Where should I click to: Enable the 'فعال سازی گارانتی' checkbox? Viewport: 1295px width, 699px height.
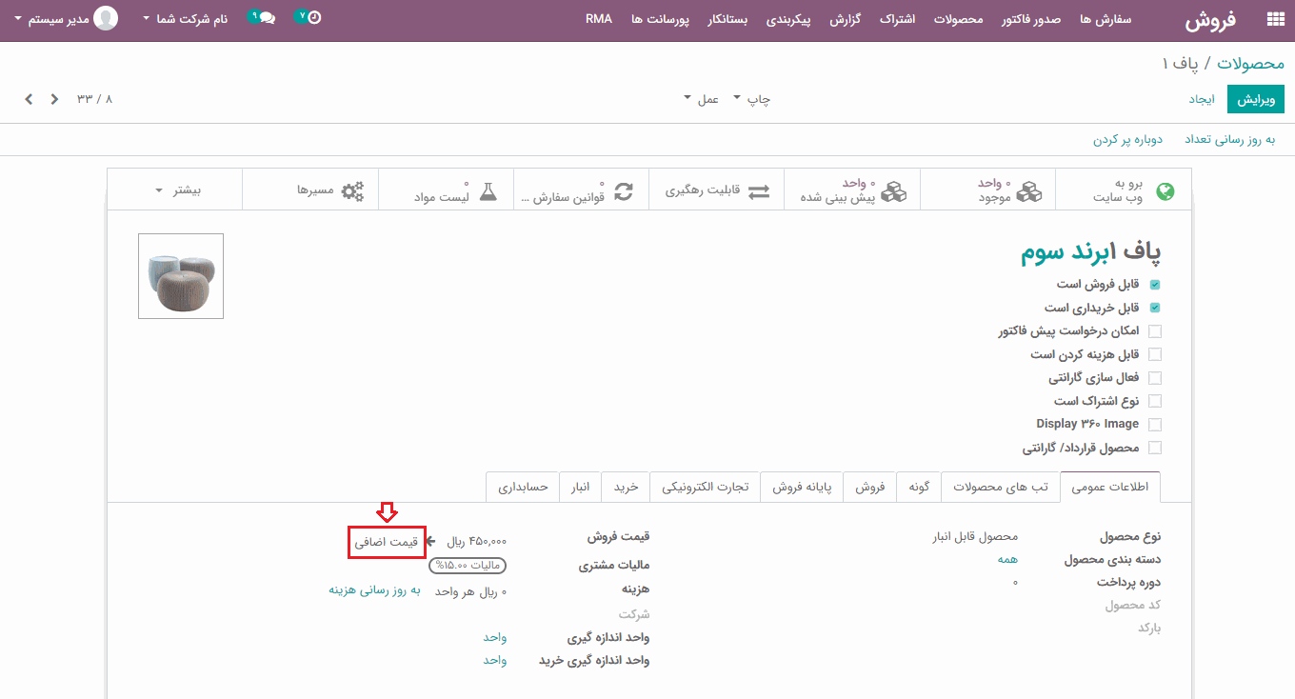point(1155,378)
